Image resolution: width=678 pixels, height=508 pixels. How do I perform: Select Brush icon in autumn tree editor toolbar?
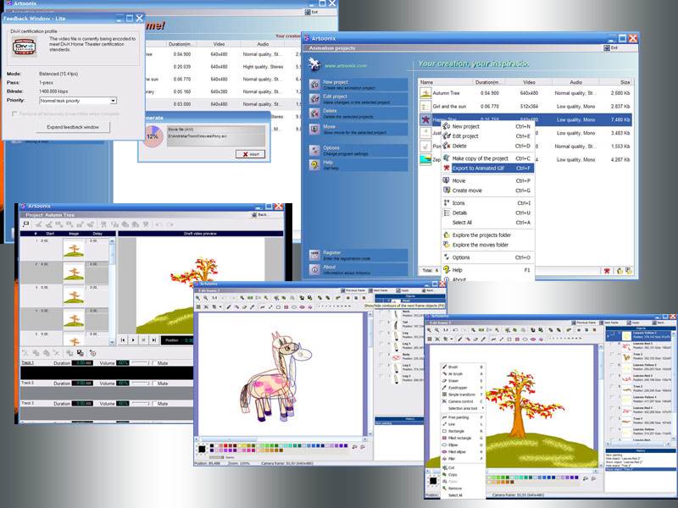tap(460, 340)
